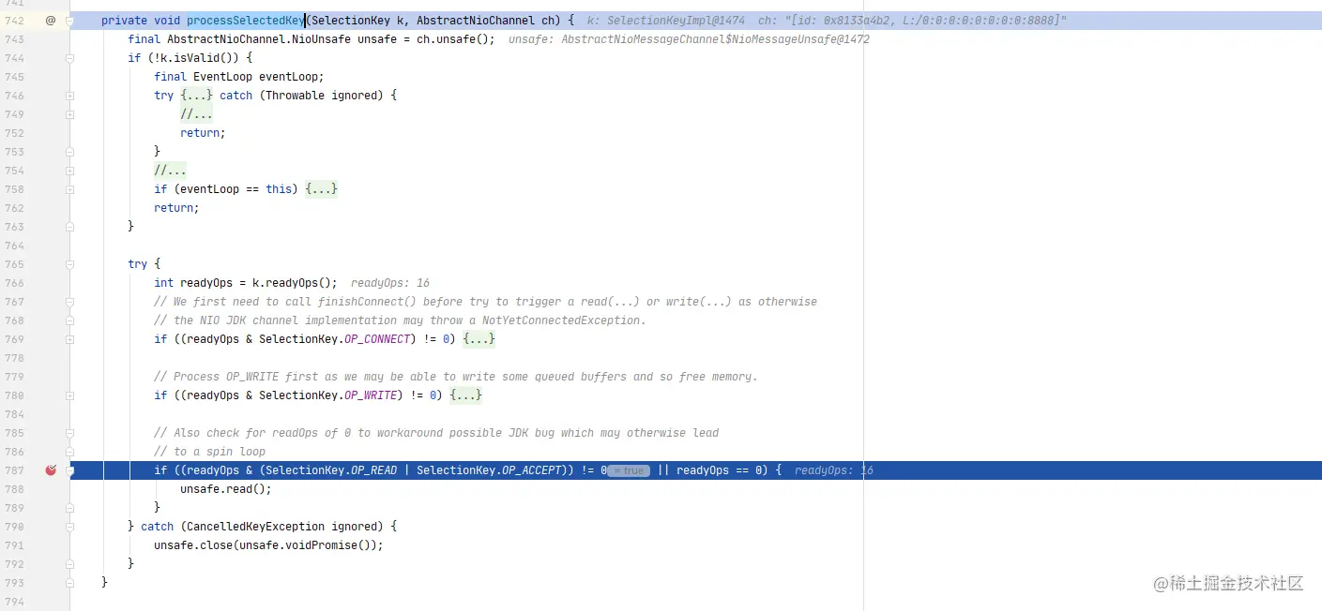Click the 'ch.unsafe()' call on line 743
Screen dimensions: 1322x611
[455, 39]
